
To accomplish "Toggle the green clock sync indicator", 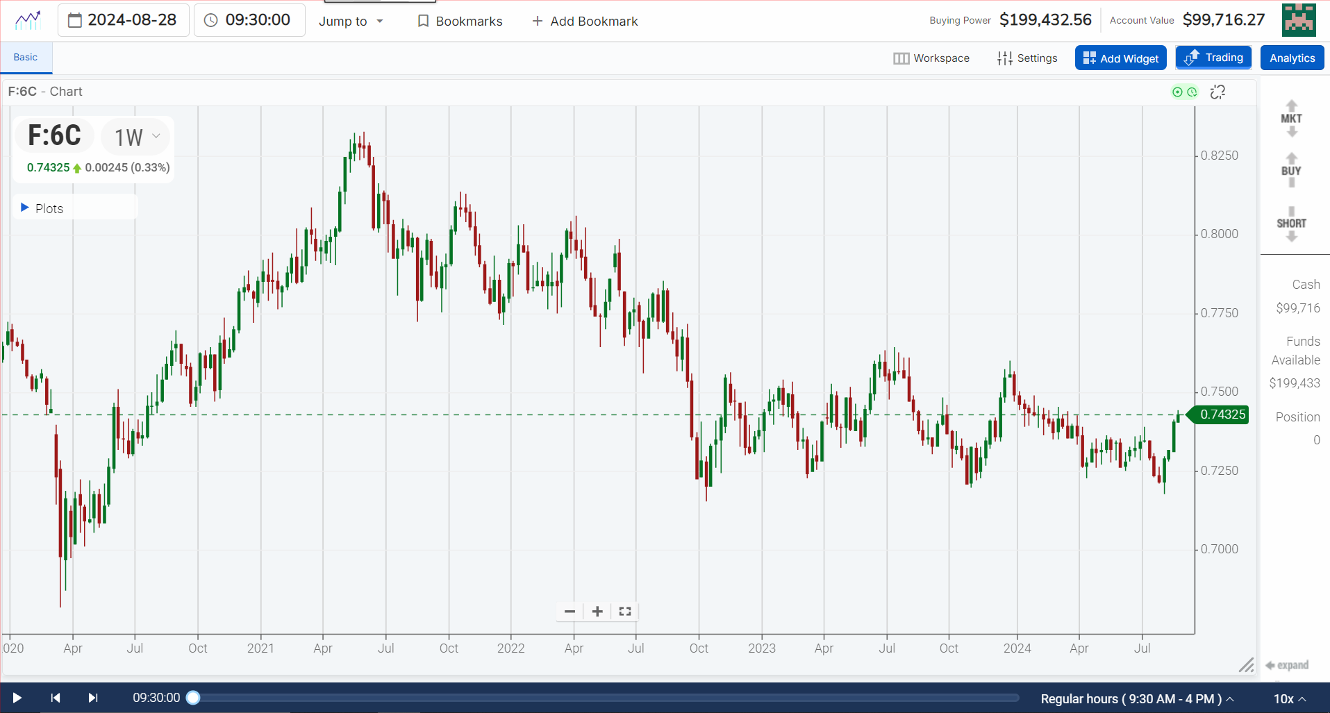I will pyautogui.click(x=1192, y=91).
